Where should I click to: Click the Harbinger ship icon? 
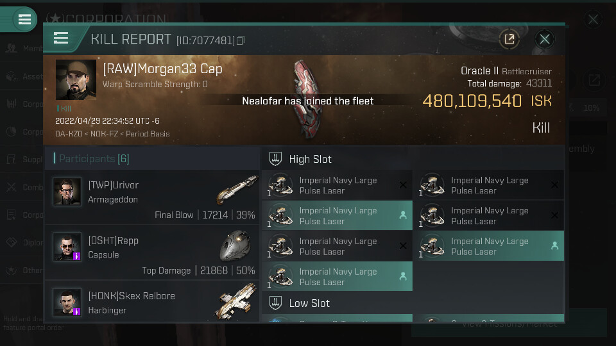235,301
